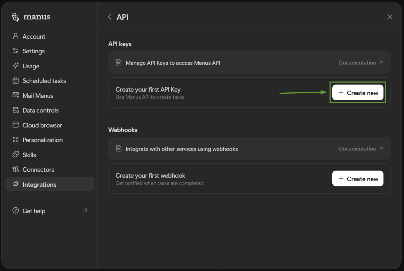404x271 pixels.
Task: Click the Account person icon
Action: coord(15,36)
